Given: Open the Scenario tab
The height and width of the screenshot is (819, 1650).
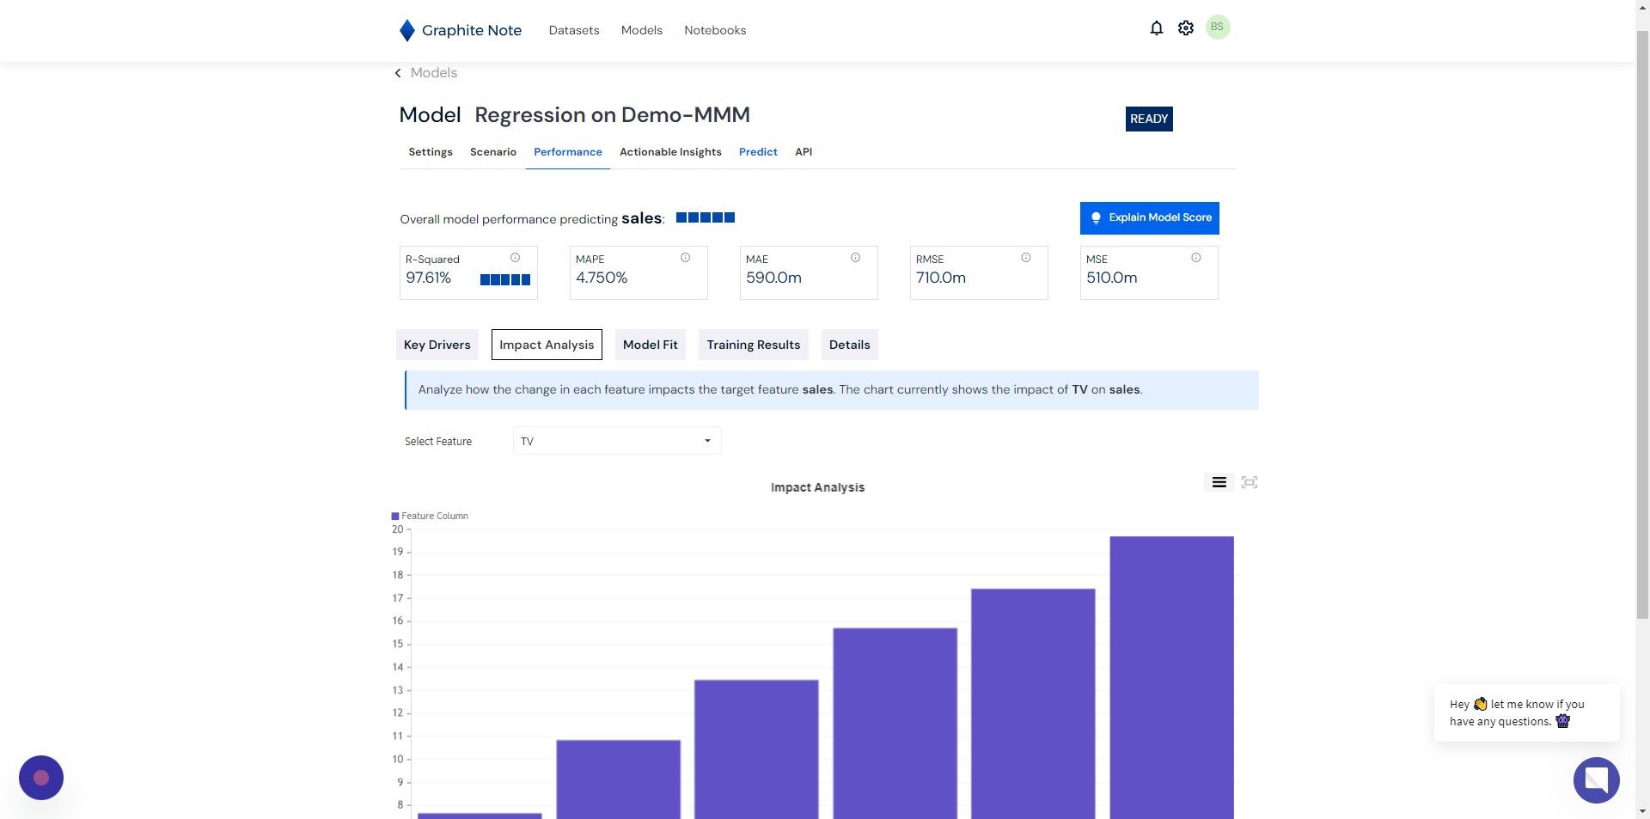Looking at the screenshot, I should click(493, 152).
